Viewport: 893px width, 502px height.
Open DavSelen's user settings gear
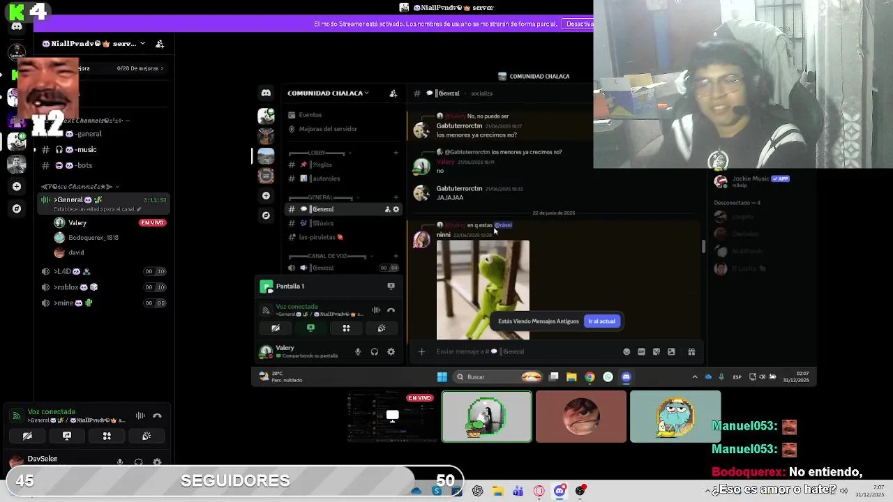(x=157, y=462)
